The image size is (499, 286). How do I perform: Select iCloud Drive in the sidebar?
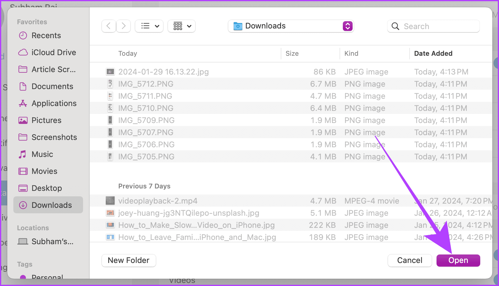pyautogui.click(x=54, y=52)
